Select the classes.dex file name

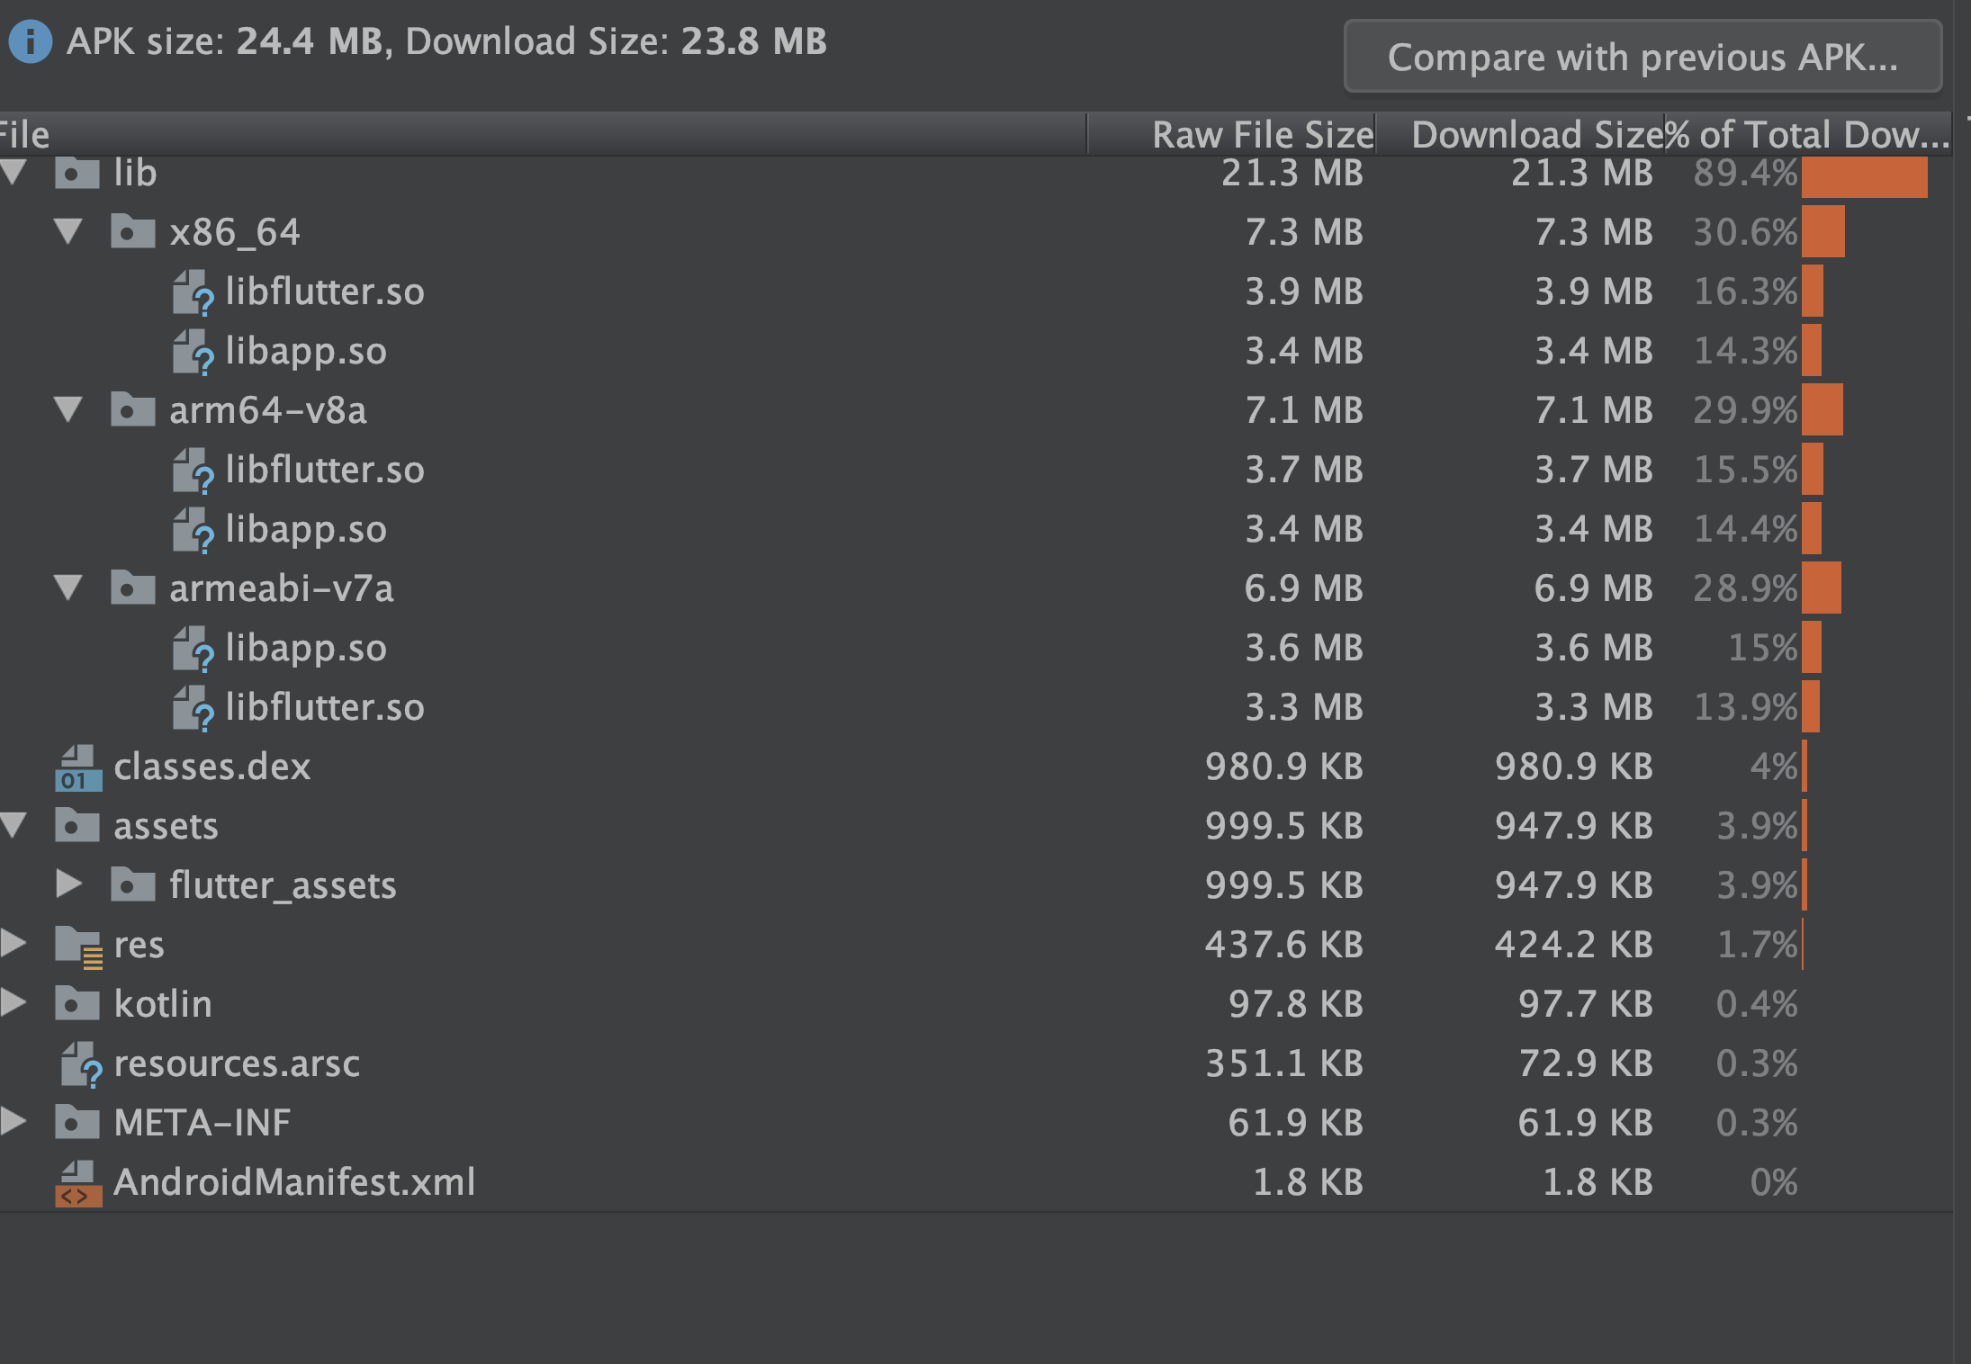(212, 767)
